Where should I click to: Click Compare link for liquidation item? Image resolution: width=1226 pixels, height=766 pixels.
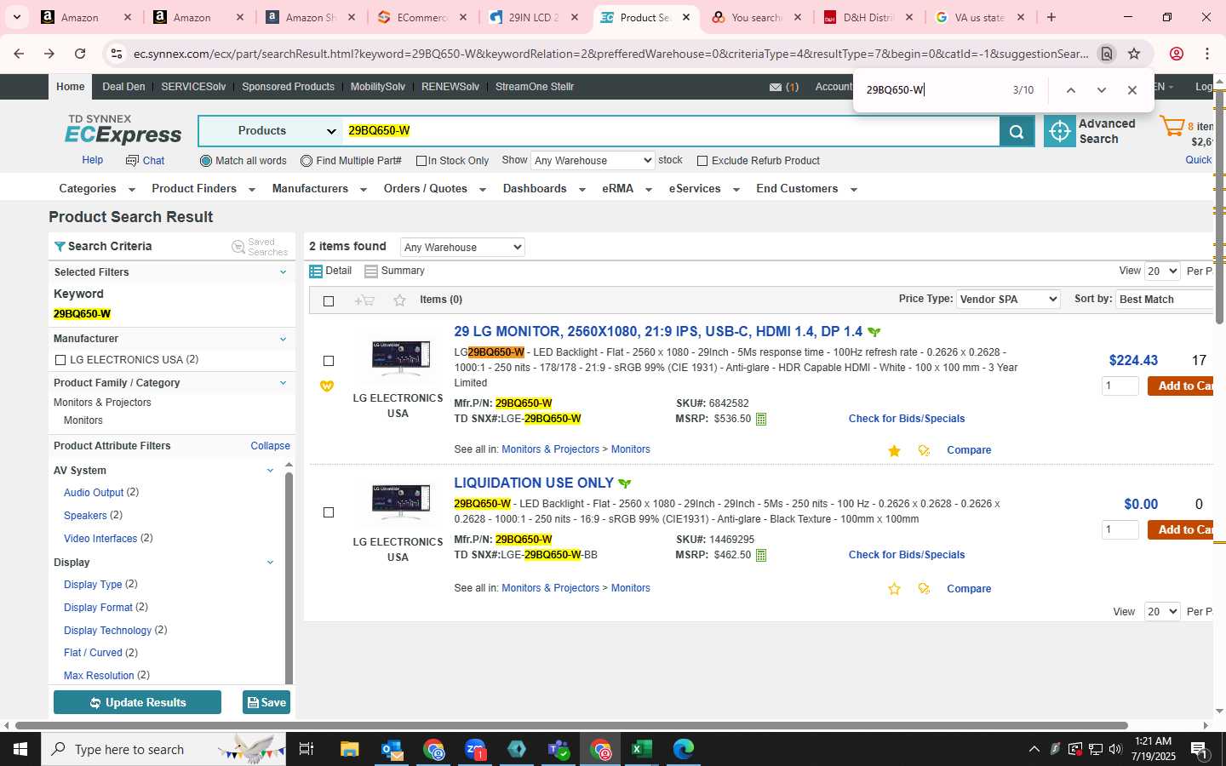point(969,589)
